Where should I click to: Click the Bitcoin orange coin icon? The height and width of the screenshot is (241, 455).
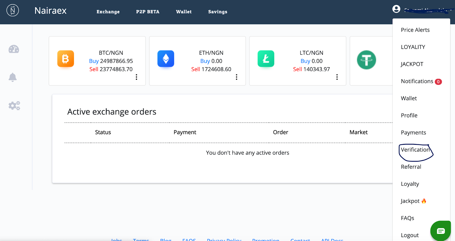click(x=66, y=59)
